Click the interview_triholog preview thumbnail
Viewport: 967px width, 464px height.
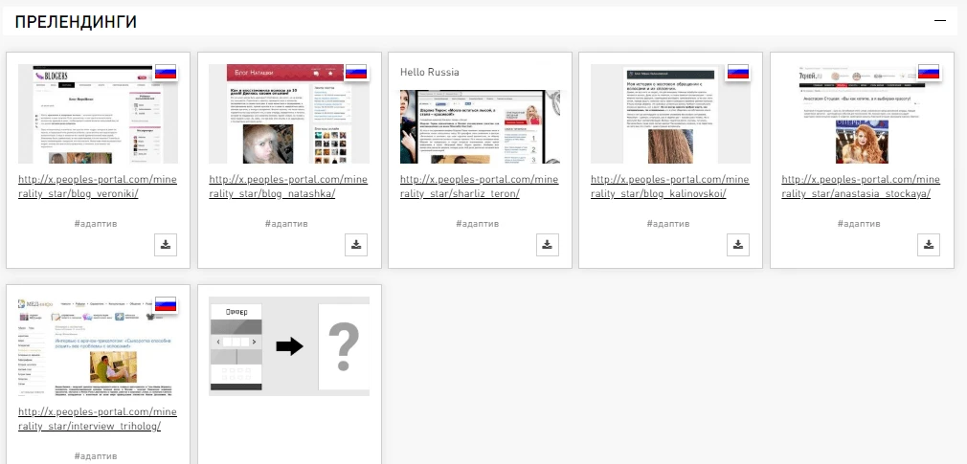pyautogui.click(x=98, y=346)
